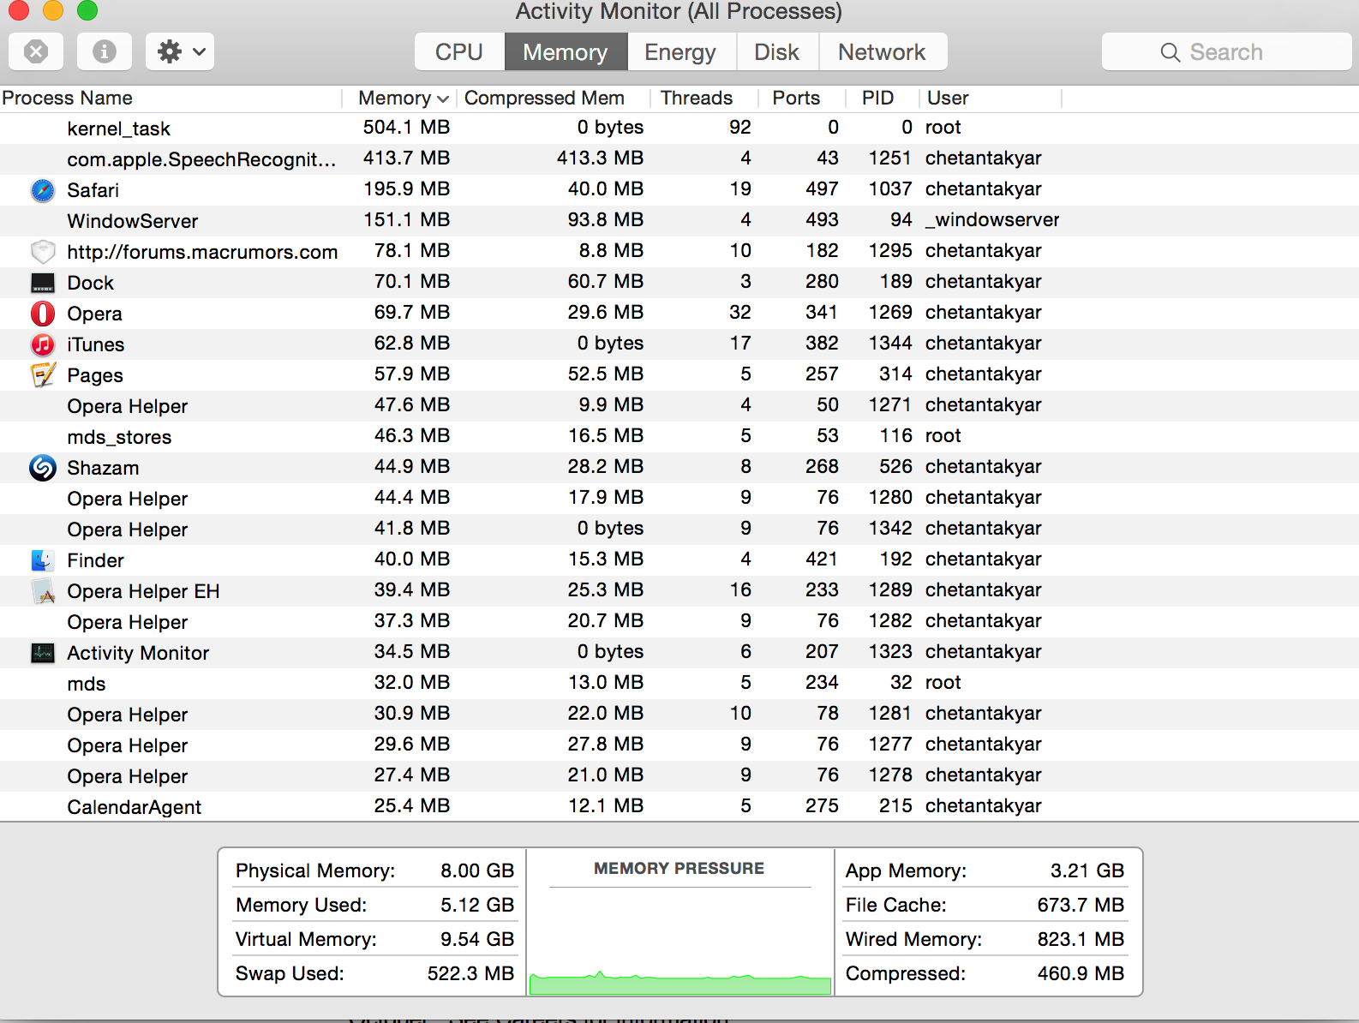1359x1023 pixels.
Task: Click the 413.3 MB compressed memory value
Action: [600, 158]
